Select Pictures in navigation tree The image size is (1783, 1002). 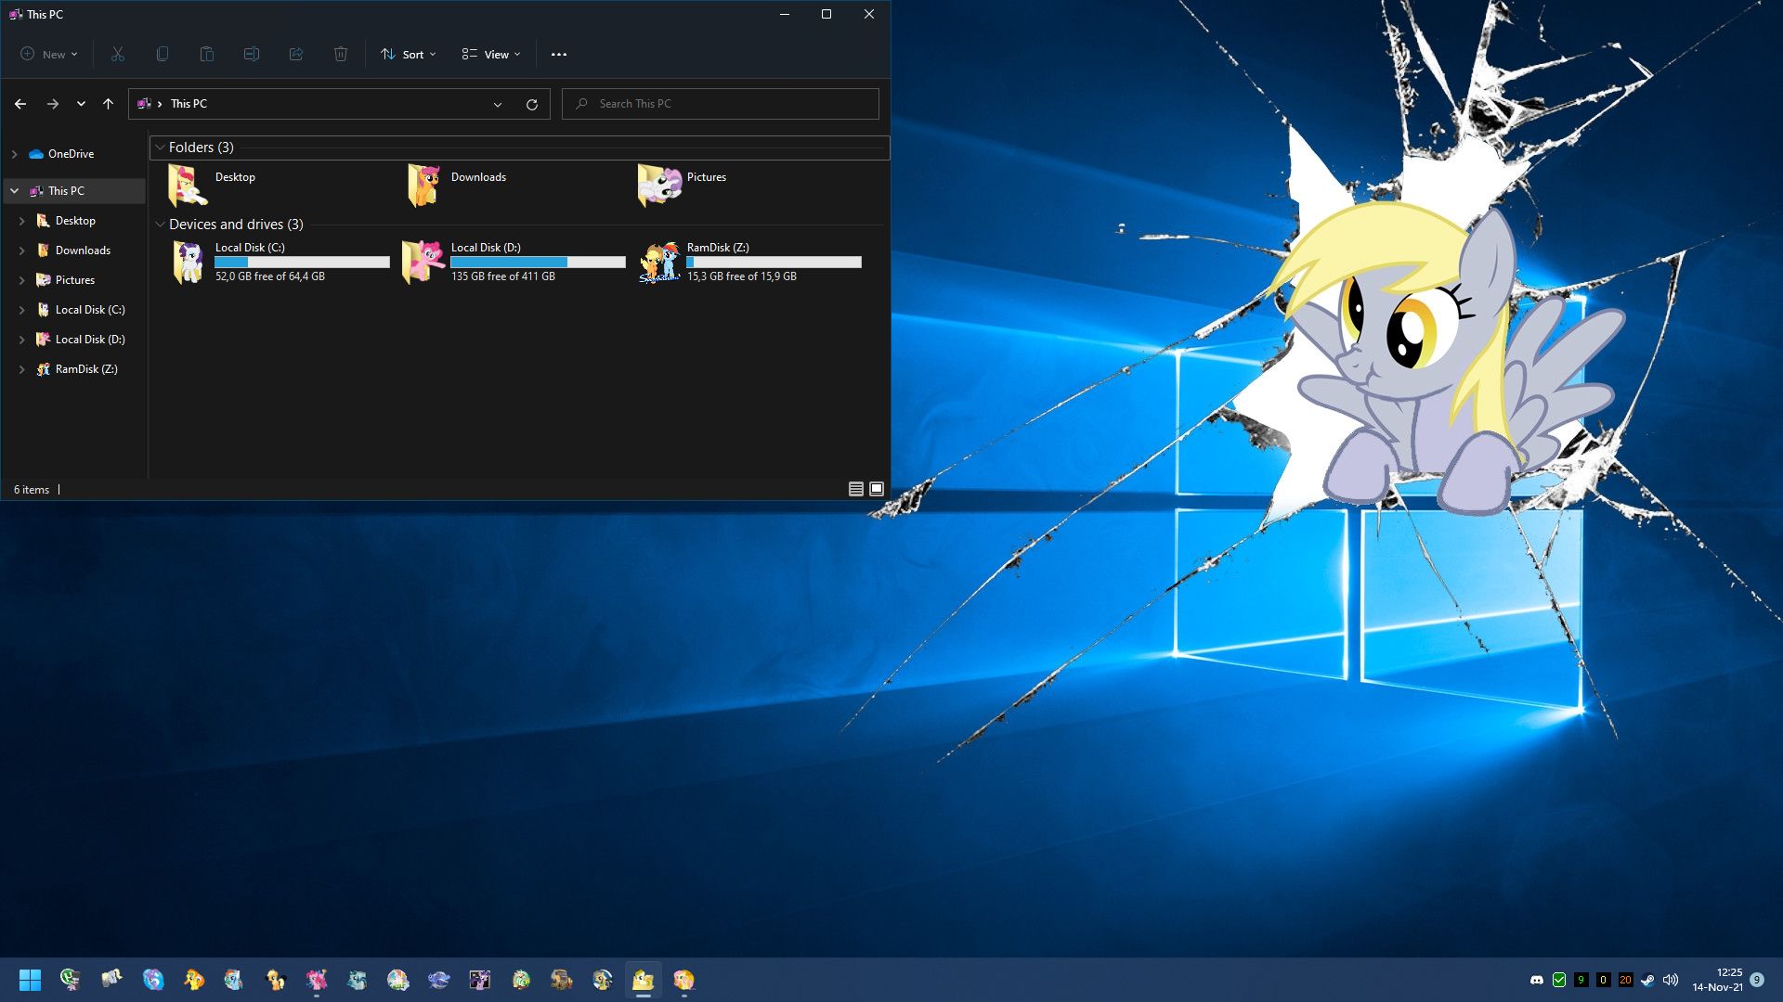point(73,280)
